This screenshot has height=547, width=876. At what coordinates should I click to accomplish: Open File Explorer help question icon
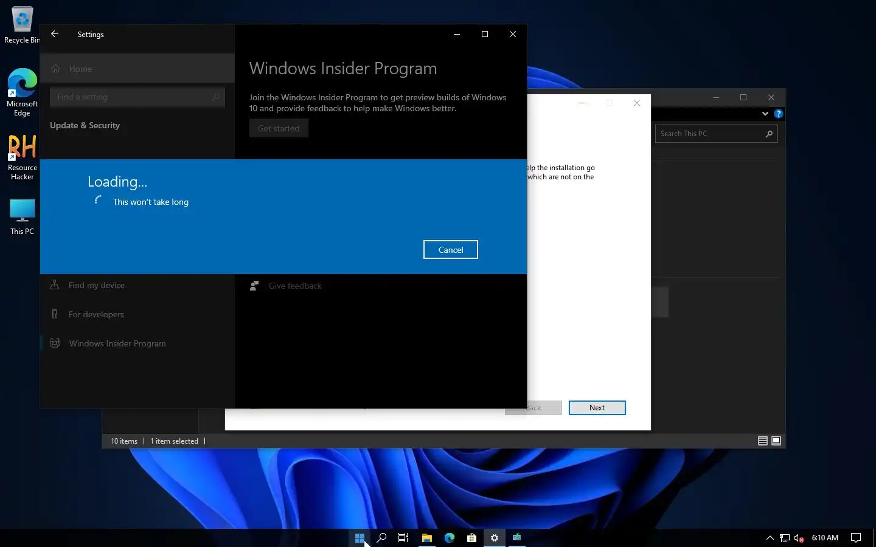click(778, 114)
